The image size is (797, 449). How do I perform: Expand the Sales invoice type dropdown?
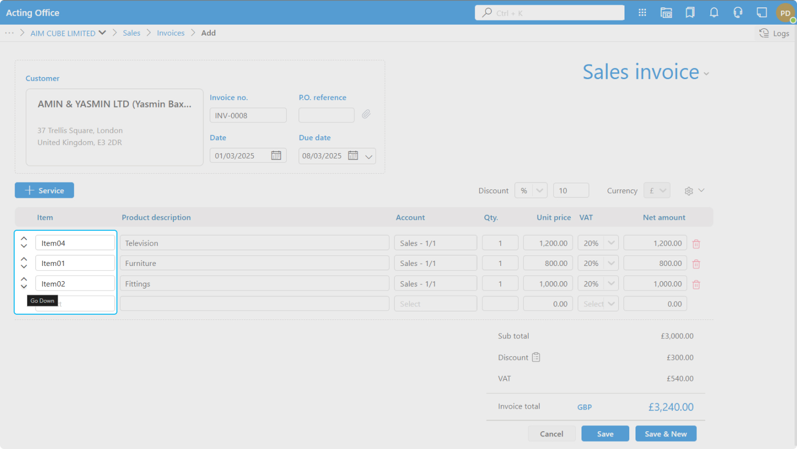coord(706,74)
